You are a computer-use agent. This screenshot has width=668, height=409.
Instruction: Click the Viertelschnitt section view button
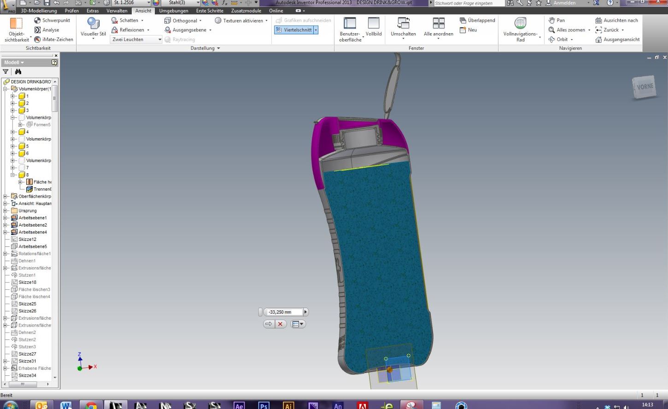293,29
